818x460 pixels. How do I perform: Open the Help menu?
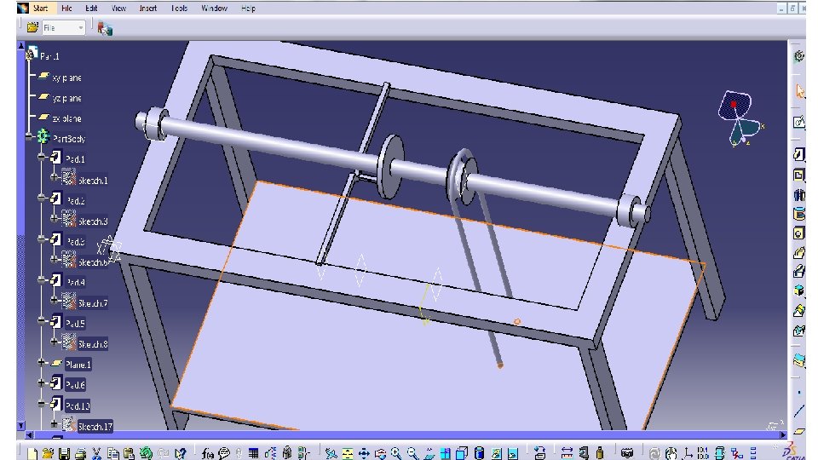click(x=248, y=9)
